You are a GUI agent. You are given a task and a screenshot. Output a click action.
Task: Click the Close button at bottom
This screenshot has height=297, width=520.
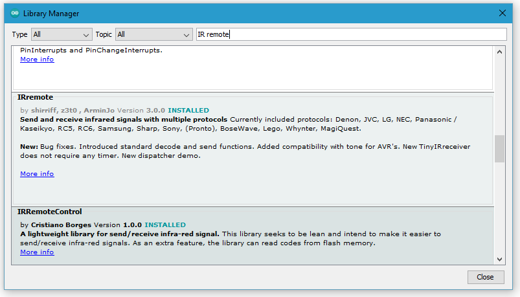coord(486,277)
